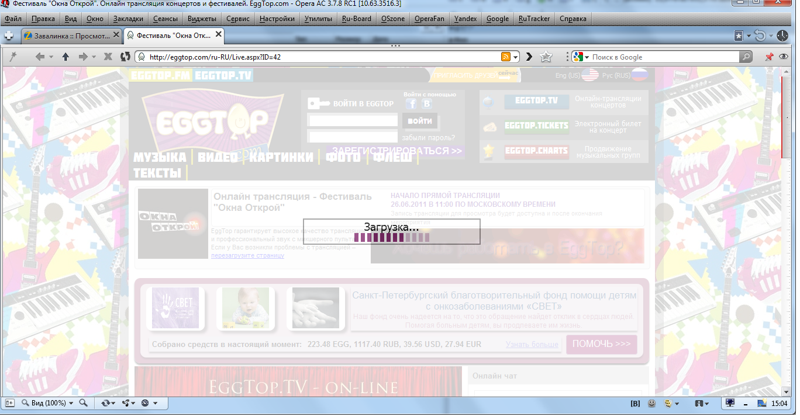Close the Завалинка tab

(116, 35)
